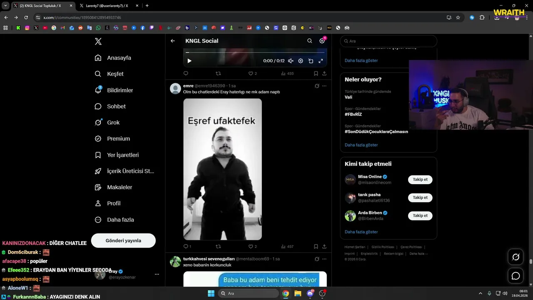The height and width of the screenshot is (300, 533).
Task: Open the video settings gear
Action: 301,61
